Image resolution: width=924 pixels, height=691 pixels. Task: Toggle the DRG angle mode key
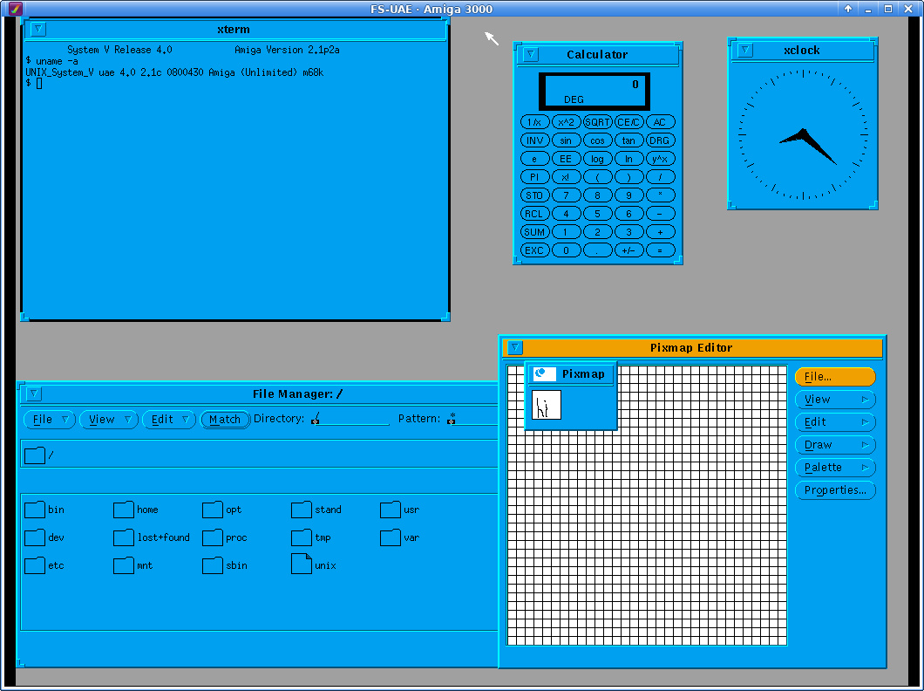[660, 140]
